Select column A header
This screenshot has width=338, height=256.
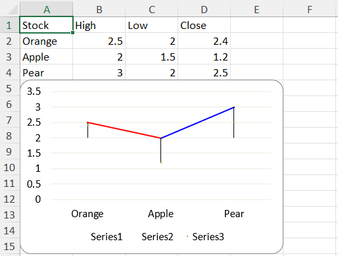[x=46, y=9]
